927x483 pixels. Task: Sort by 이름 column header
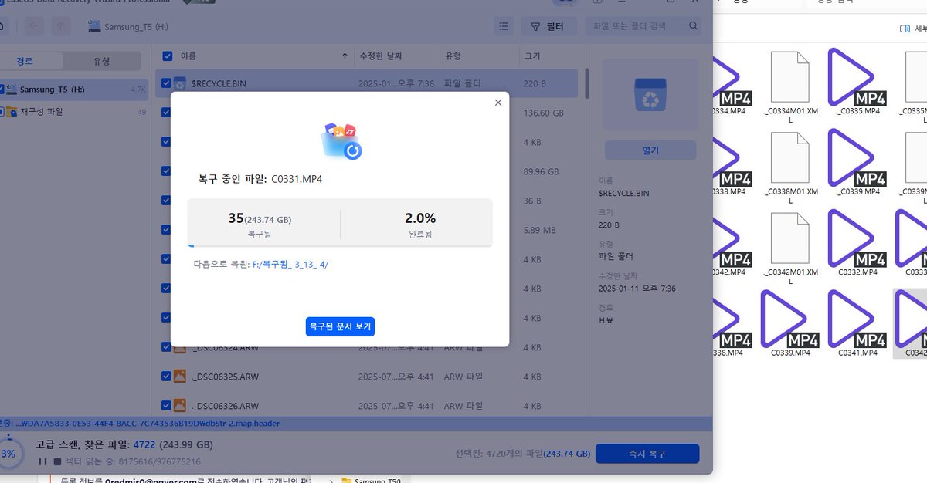click(188, 56)
